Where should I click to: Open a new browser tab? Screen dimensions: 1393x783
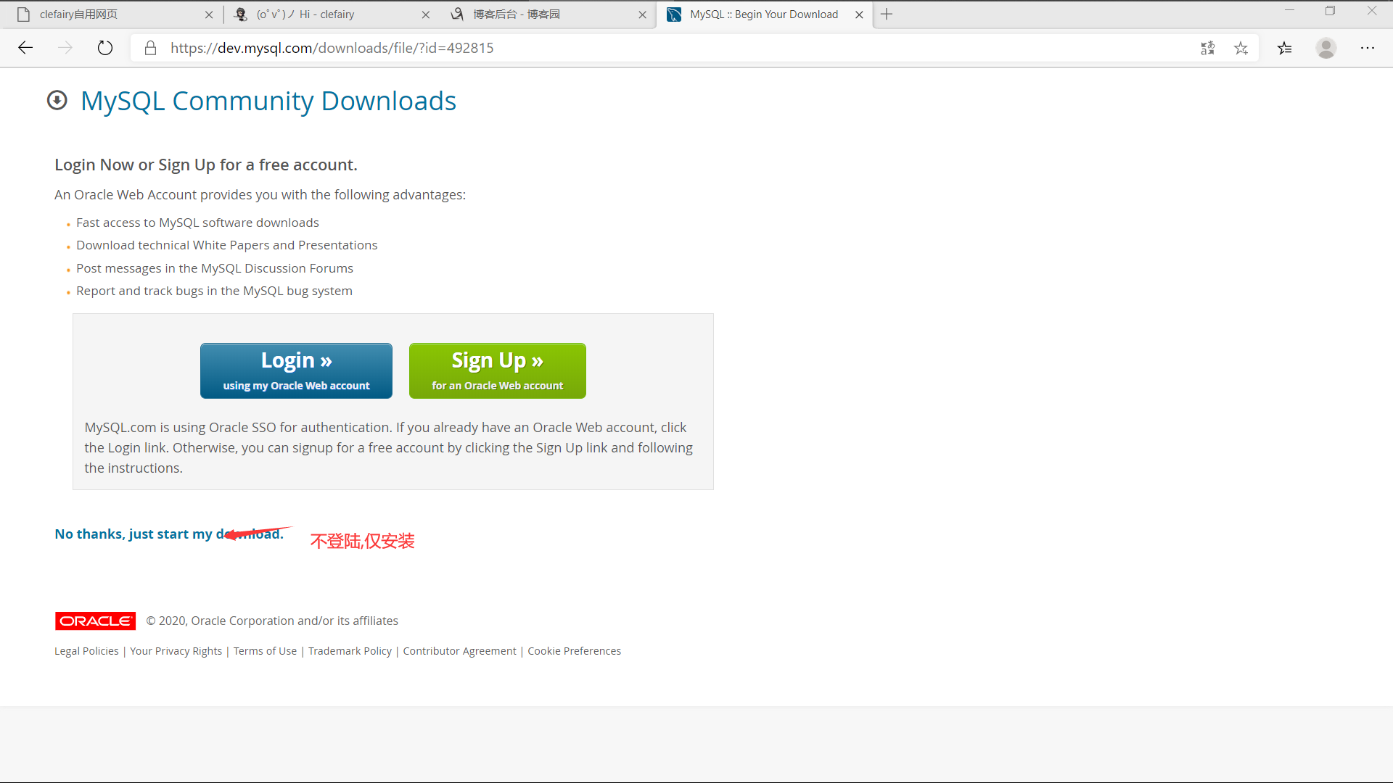(887, 14)
